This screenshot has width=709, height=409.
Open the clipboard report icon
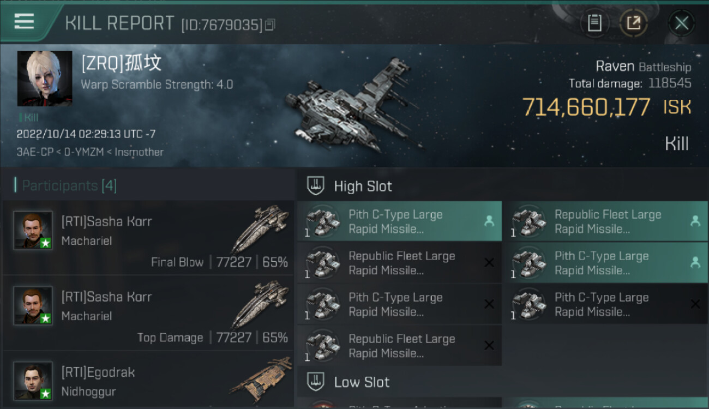click(x=594, y=23)
